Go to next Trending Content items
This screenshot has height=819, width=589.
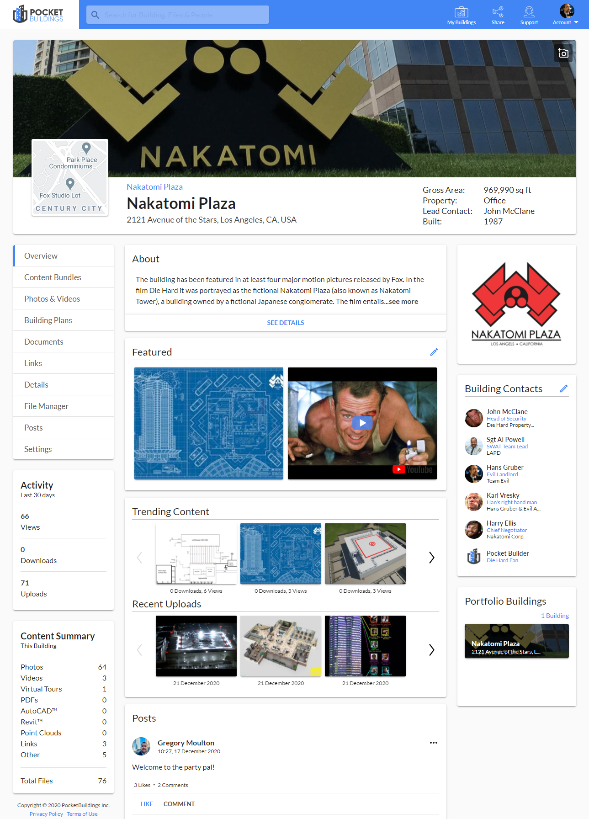click(x=431, y=558)
